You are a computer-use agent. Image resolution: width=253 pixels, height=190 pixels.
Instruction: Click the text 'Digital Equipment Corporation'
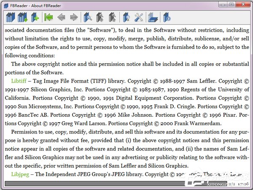pos(154,98)
